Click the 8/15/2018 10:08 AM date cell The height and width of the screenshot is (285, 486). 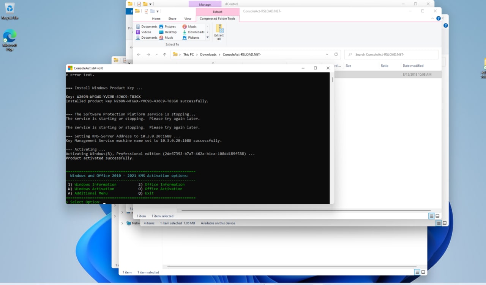[417, 75]
